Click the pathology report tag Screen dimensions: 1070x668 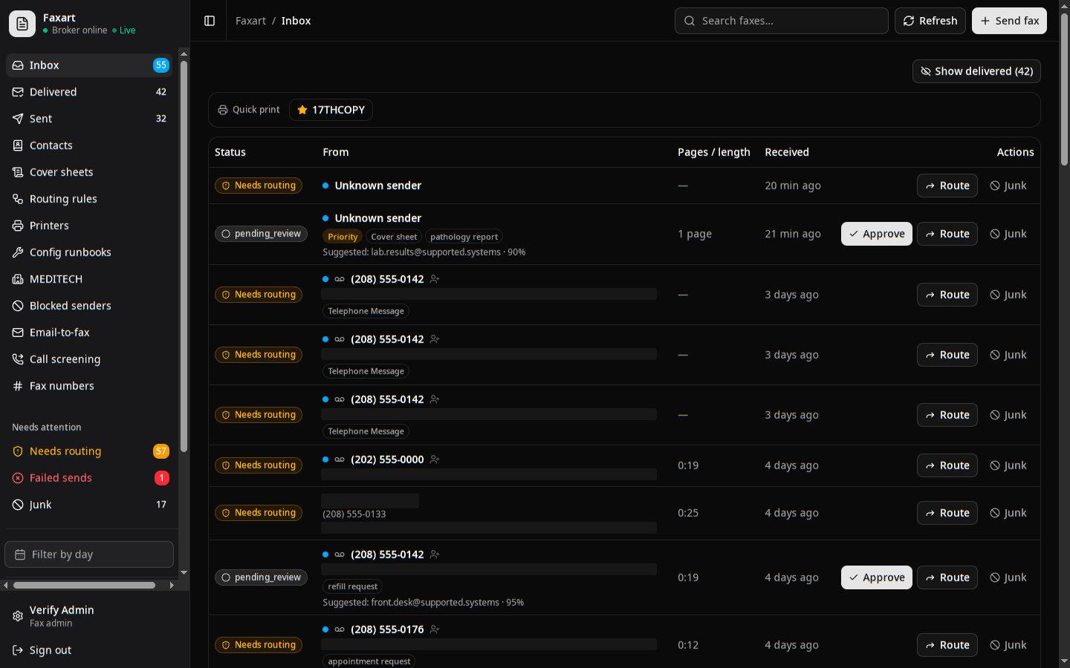click(464, 237)
